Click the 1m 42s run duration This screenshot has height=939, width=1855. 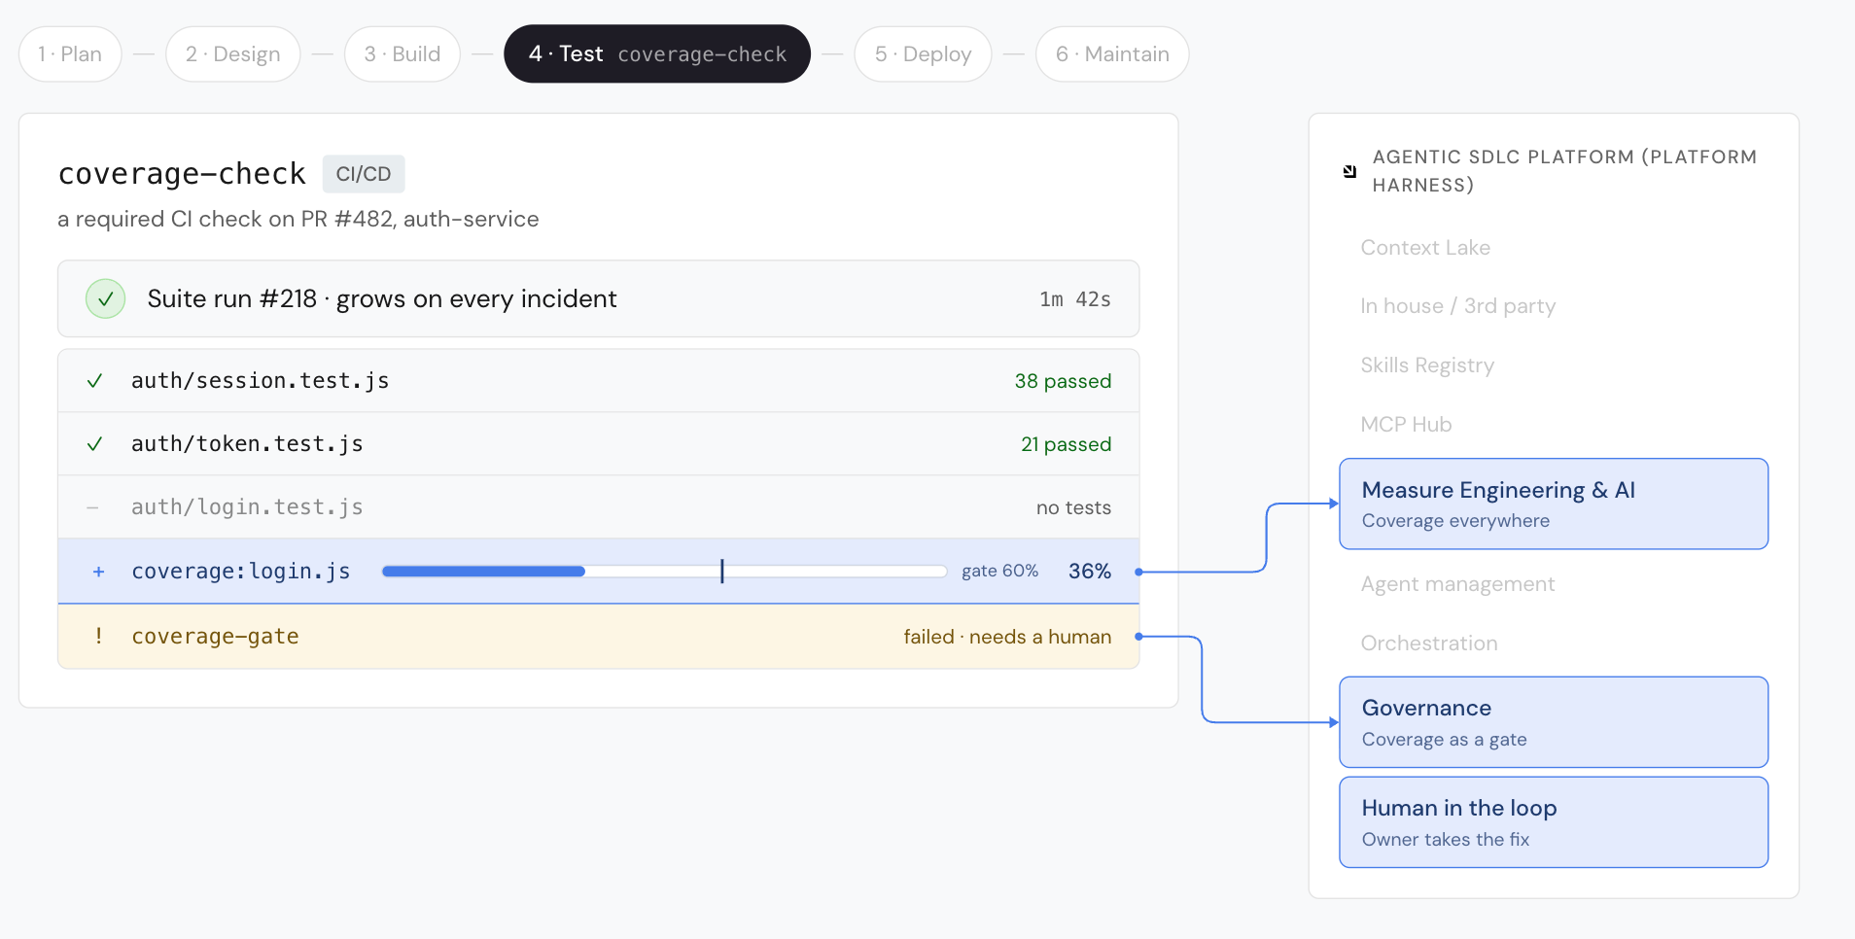tap(1074, 299)
